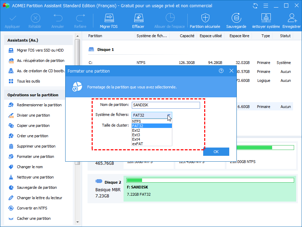The height and width of the screenshot is (227, 302).
Task: Open Nettoyer système tool in toolbar
Action: 266,18
